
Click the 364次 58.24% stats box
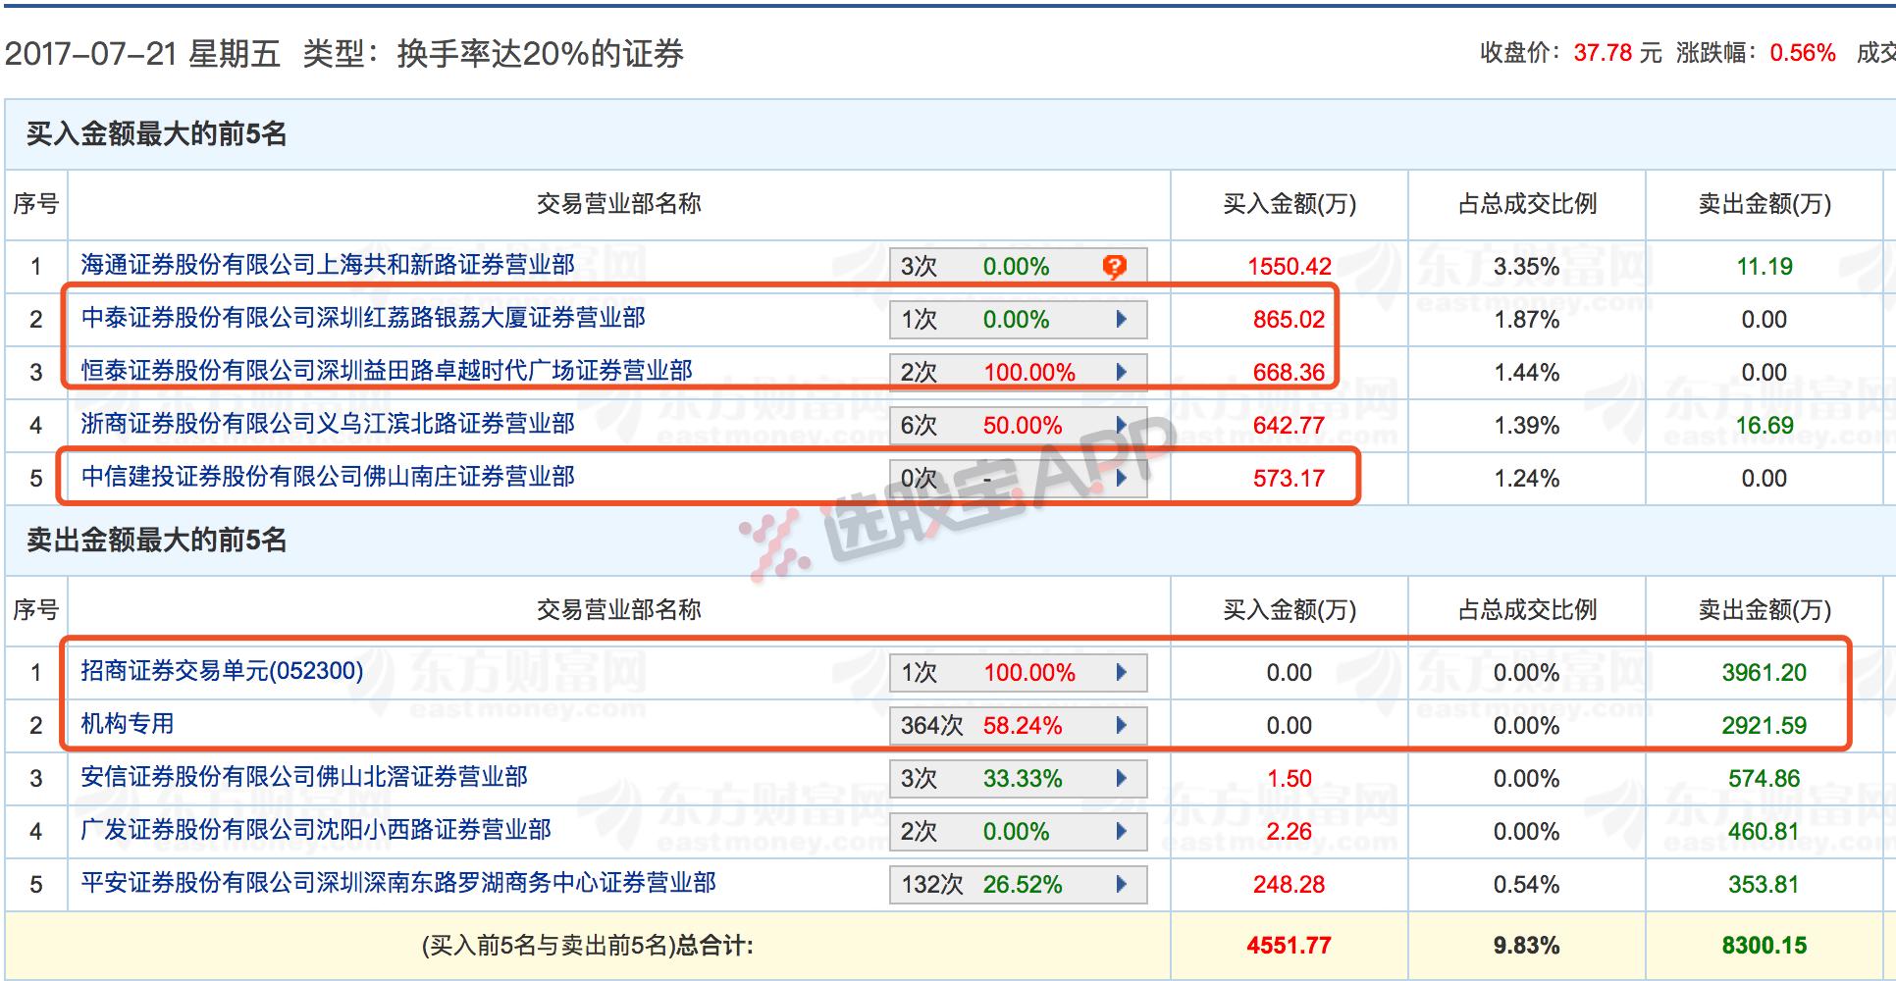point(1018,725)
